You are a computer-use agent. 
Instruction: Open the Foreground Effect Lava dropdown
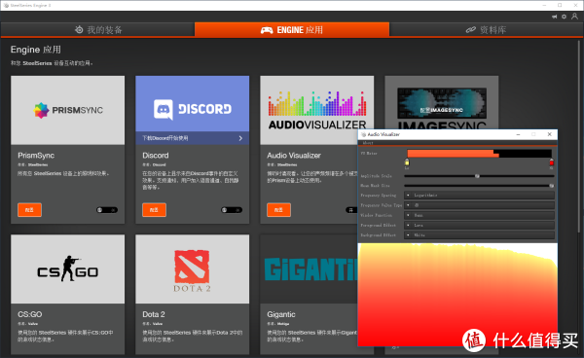479,225
